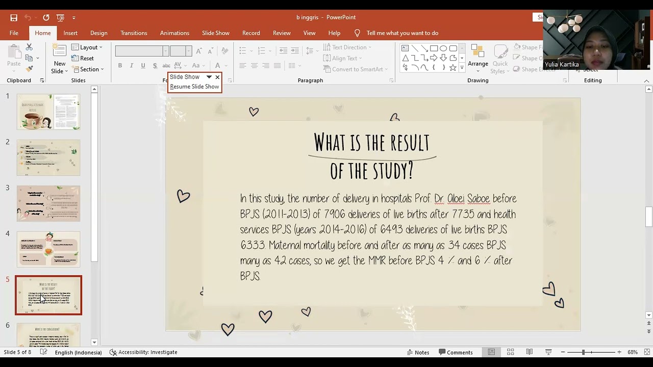This screenshot has width=653, height=367.
Task: Click the Redo/Repeat icon
Action: [46, 17]
